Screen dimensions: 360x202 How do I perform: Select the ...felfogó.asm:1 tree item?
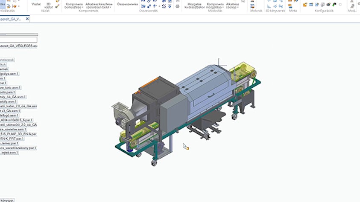click(9, 115)
